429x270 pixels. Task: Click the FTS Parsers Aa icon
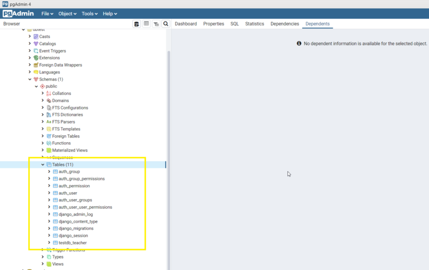[x=49, y=122]
